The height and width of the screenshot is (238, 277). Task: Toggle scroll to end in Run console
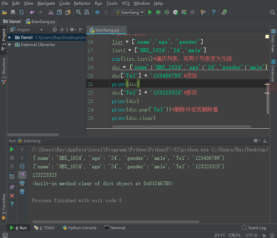click(22, 175)
